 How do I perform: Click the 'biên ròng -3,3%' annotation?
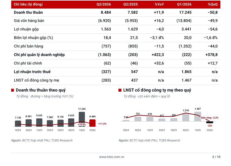click(x=209, y=118)
